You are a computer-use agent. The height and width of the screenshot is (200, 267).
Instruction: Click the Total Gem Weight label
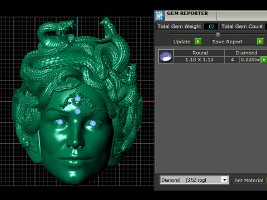[x=179, y=27]
